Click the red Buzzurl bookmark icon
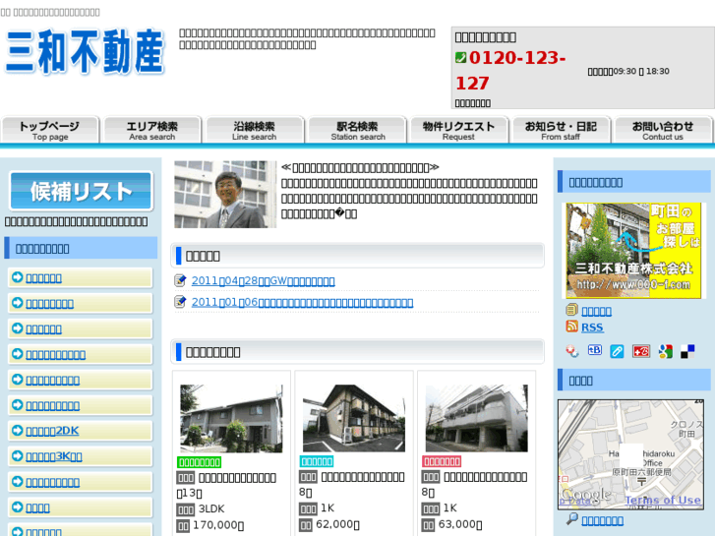The image size is (715, 536). 641,351
